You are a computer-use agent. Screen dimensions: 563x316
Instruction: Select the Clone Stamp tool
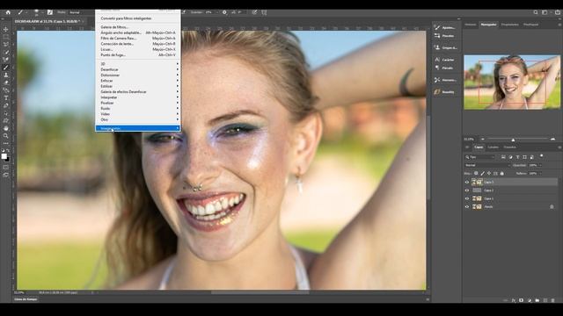click(6, 75)
